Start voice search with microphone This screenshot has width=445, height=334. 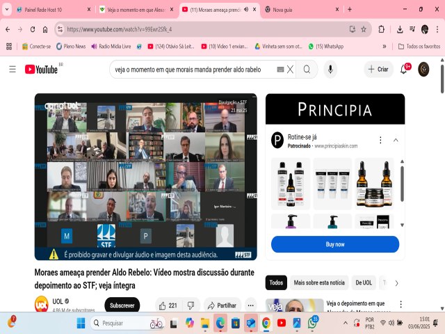coord(330,70)
